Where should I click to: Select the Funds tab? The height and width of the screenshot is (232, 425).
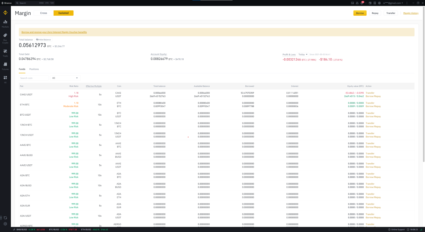[22, 69]
